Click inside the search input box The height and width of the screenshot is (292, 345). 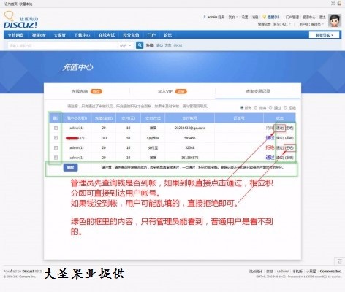pos(63,45)
